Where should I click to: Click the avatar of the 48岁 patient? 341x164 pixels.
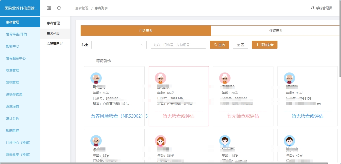[225, 141]
